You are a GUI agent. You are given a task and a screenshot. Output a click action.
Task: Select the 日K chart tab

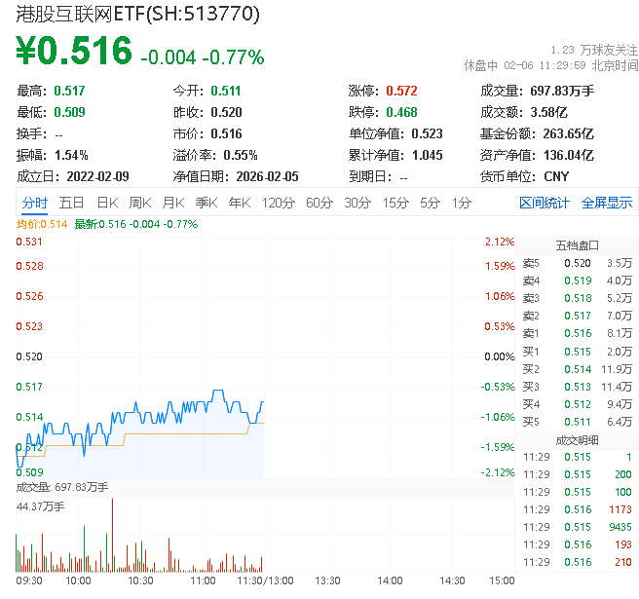pyautogui.click(x=106, y=203)
